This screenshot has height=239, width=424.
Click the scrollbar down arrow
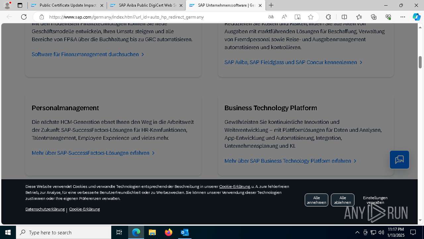point(420,220)
